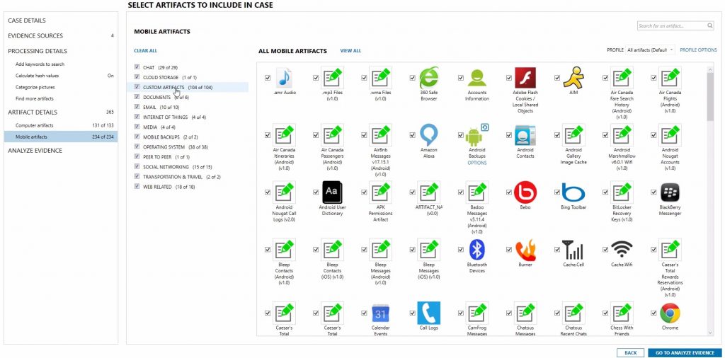Toggle the DOCUMENTS category checkbox
The image size is (725, 358).
[137, 97]
